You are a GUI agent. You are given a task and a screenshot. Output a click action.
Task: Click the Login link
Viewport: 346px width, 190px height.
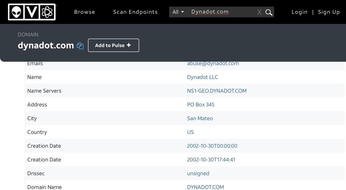tap(299, 12)
